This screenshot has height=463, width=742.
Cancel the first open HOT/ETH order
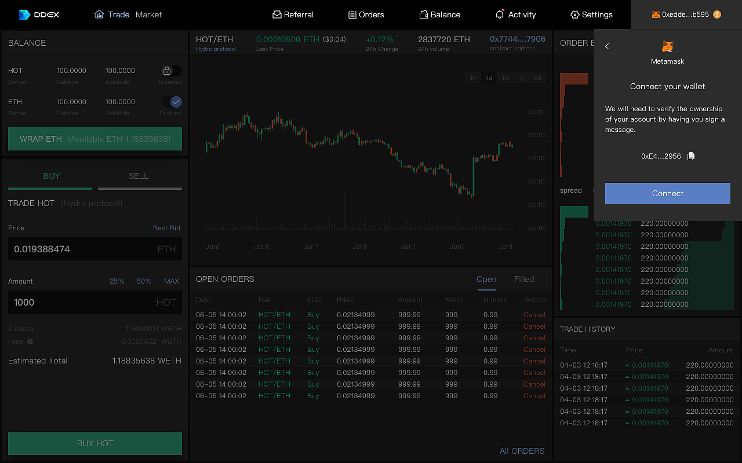[x=534, y=315]
